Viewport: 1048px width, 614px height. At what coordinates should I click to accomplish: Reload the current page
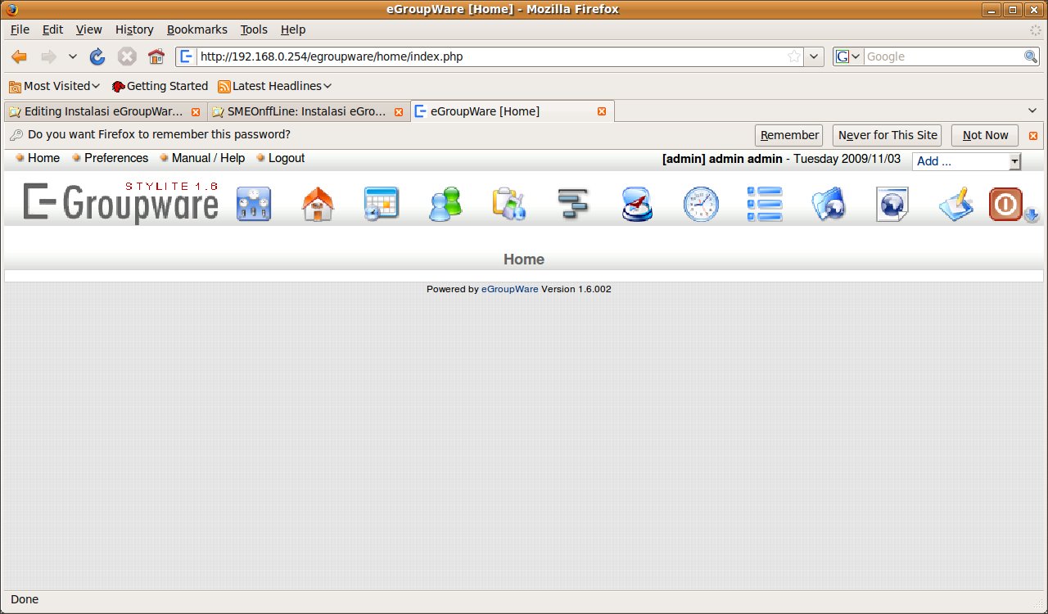coord(97,56)
